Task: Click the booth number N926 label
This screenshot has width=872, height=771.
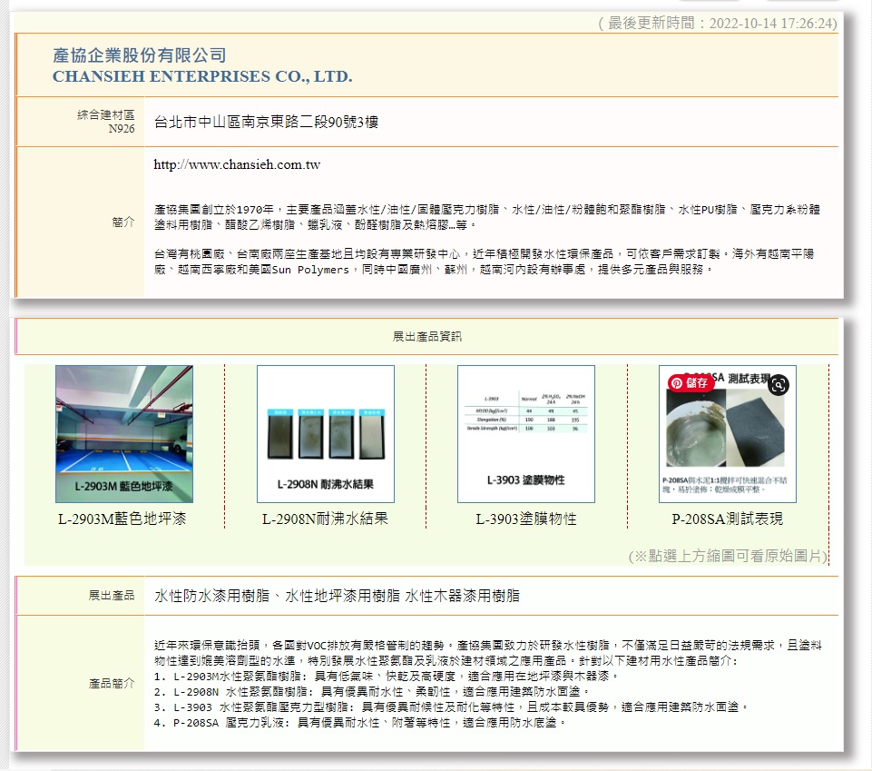Action: (122, 129)
